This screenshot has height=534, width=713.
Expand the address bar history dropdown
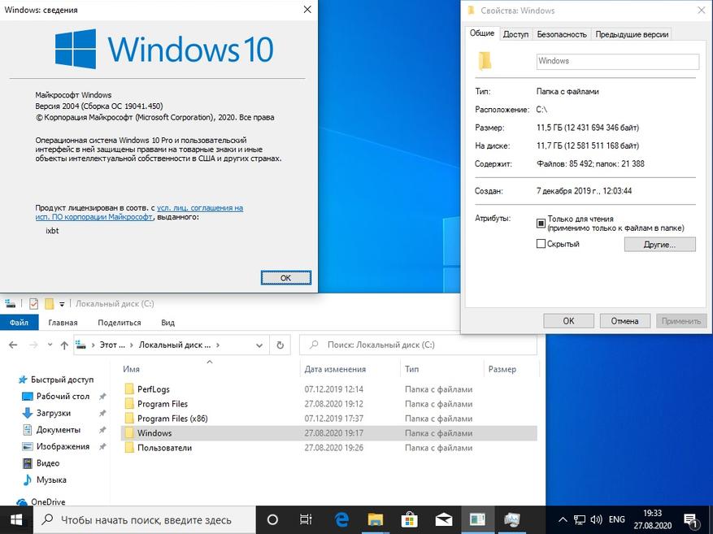pyautogui.click(x=259, y=345)
